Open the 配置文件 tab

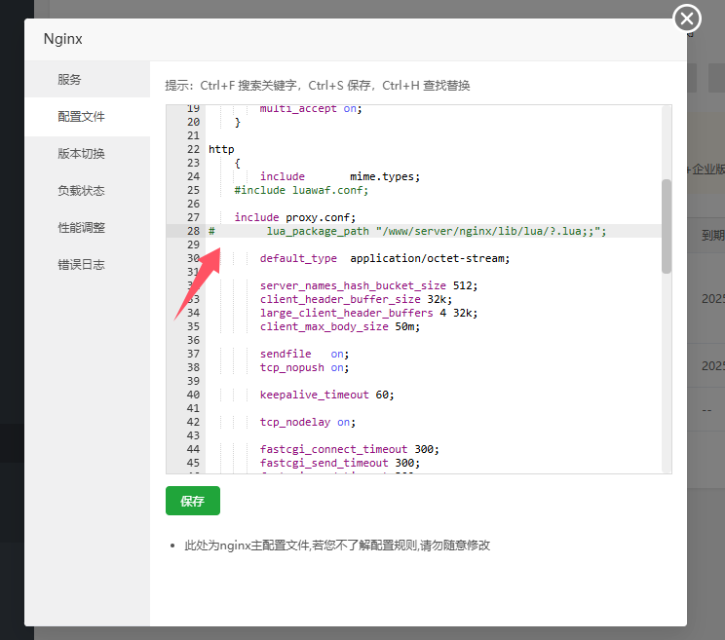(x=88, y=117)
